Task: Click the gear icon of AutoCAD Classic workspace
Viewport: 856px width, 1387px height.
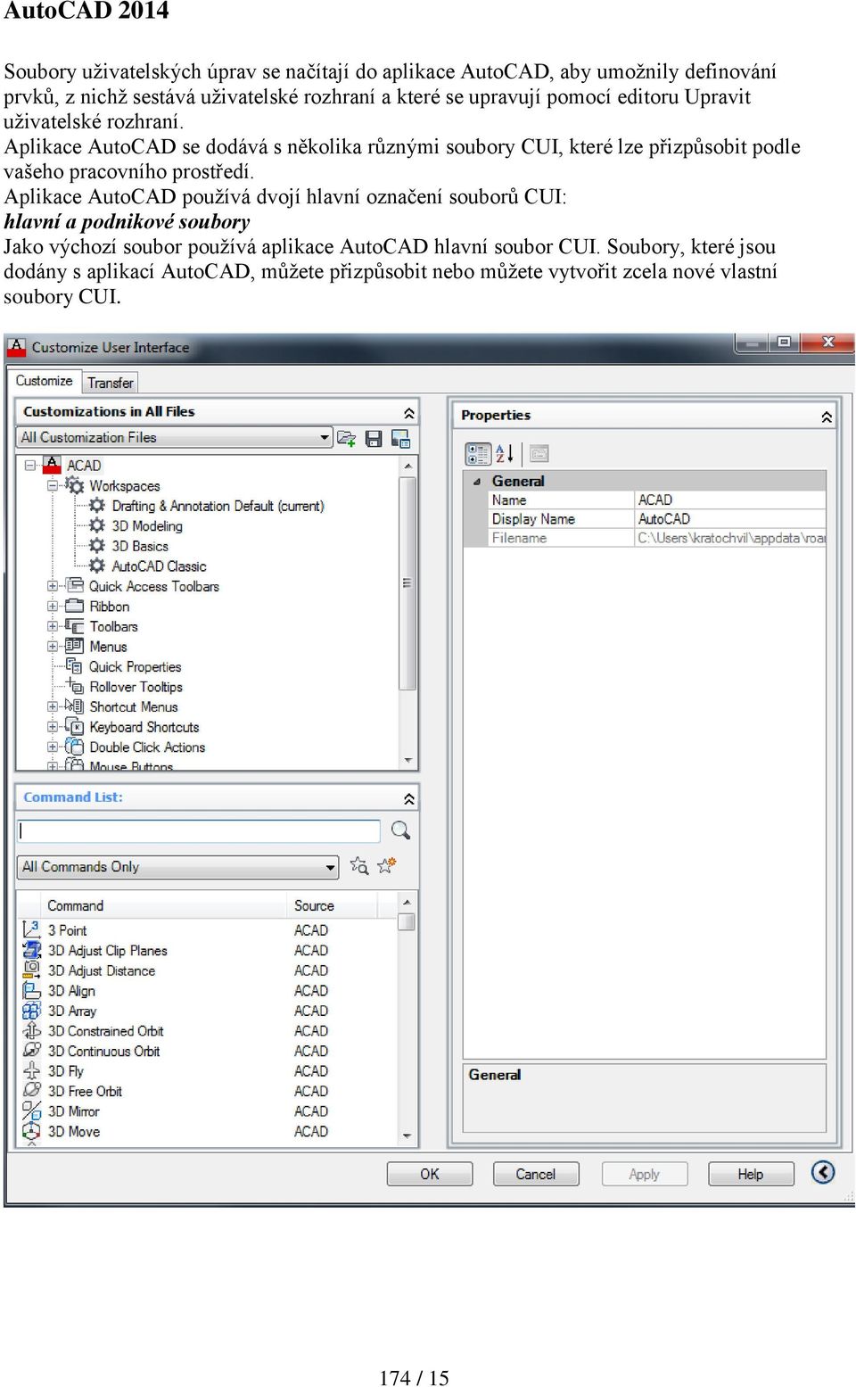Action: [97, 566]
